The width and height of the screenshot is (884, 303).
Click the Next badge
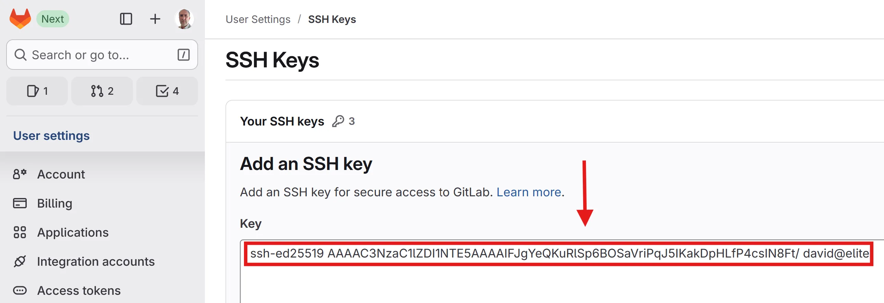point(52,19)
